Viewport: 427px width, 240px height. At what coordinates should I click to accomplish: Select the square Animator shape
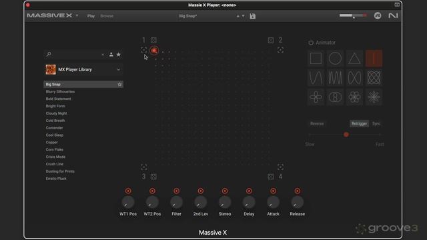coord(316,59)
